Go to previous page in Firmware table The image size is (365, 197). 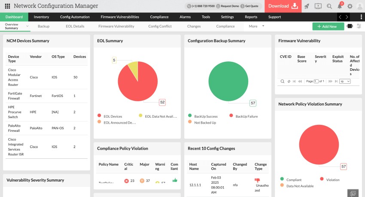coord(300,81)
